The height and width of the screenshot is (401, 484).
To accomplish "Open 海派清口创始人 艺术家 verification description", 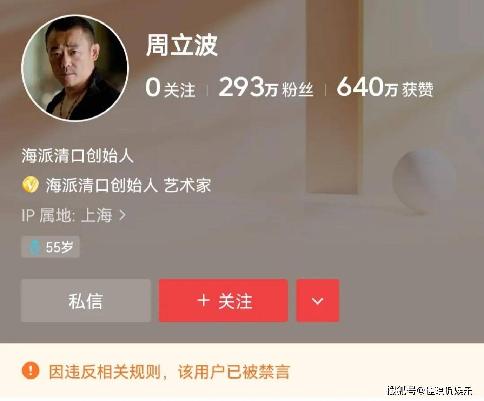I will pyautogui.click(x=128, y=185).
